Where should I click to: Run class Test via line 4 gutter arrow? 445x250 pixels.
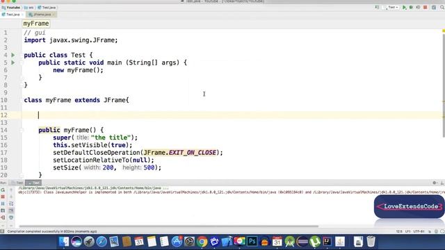pyautogui.click(x=13, y=55)
